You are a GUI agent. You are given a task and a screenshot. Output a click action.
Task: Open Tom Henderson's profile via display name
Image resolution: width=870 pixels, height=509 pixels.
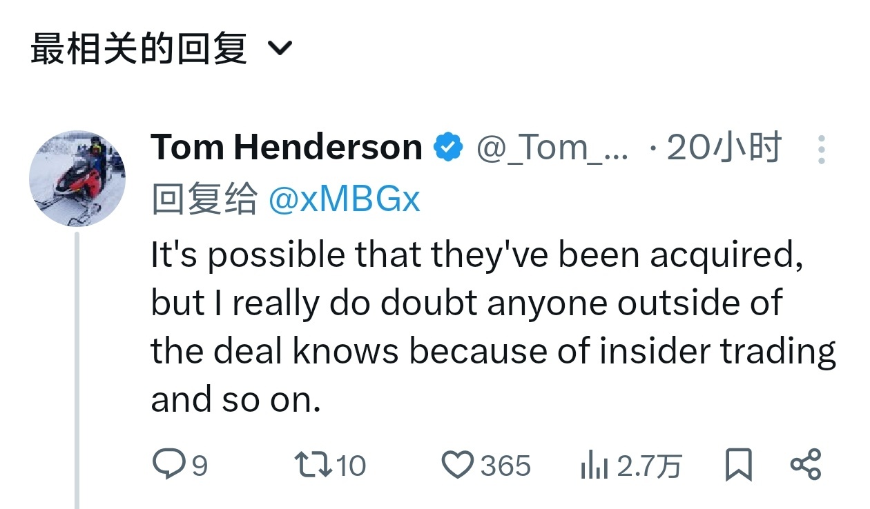(x=287, y=147)
